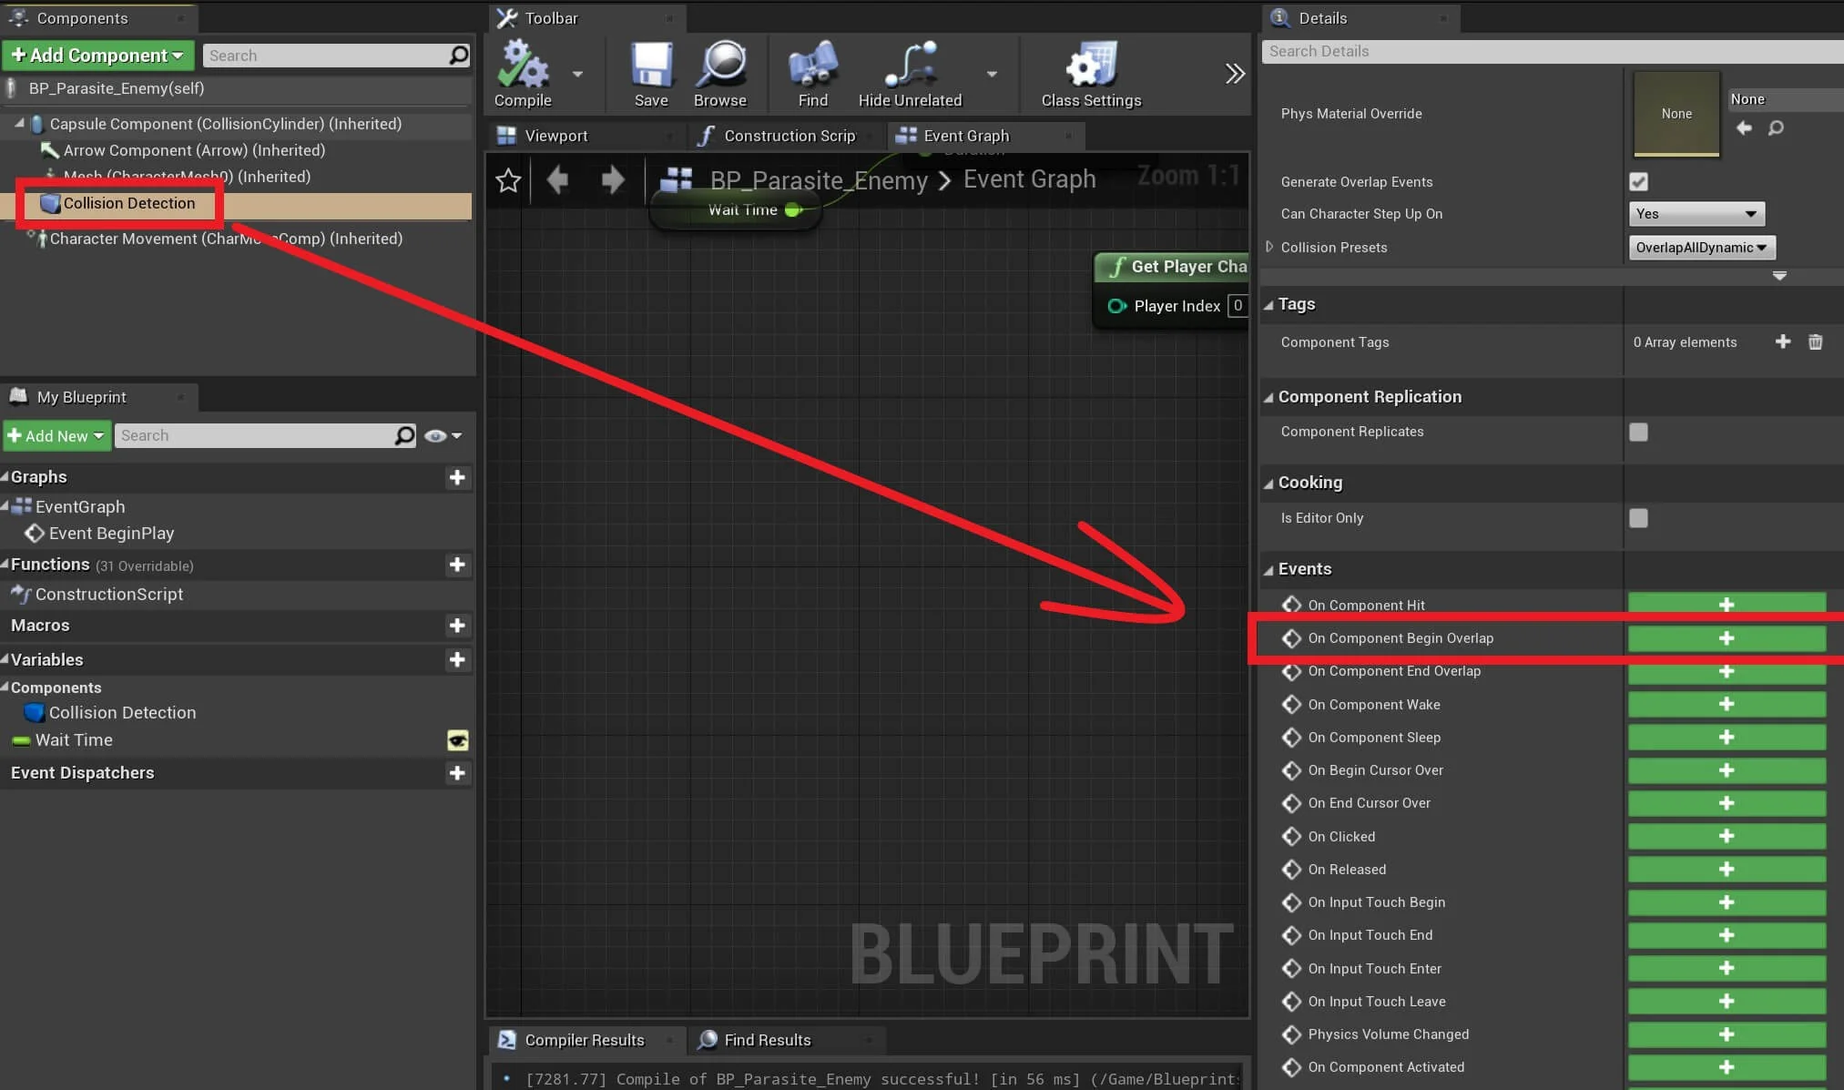Image resolution: width=1844 pixels, height=1090 pixels.
Task: Add a new graph with the plus button
Action: [457, 477]
